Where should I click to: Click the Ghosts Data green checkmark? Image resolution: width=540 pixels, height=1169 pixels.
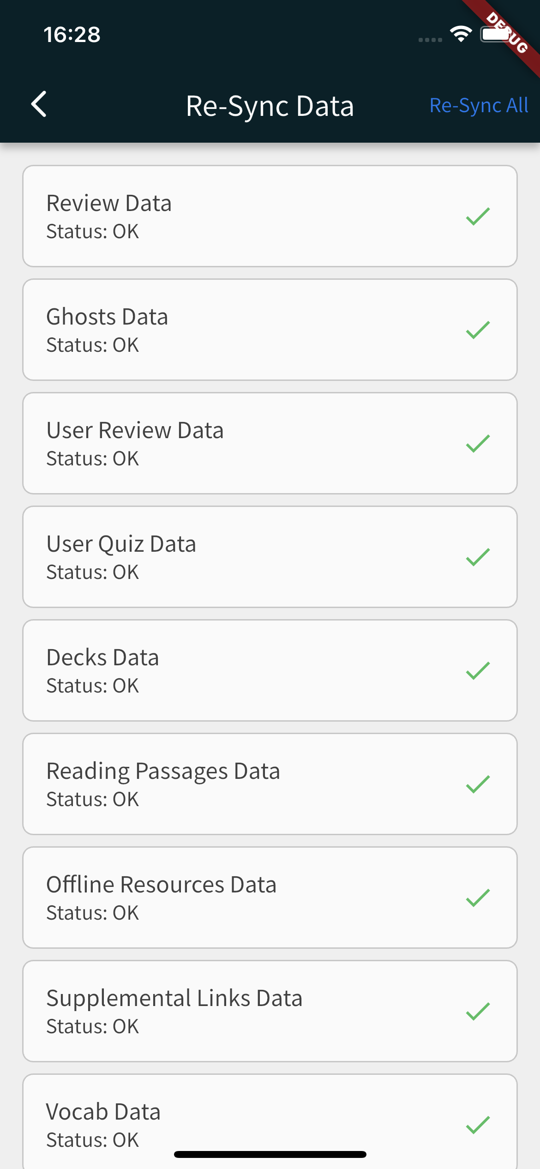point(478,330)
